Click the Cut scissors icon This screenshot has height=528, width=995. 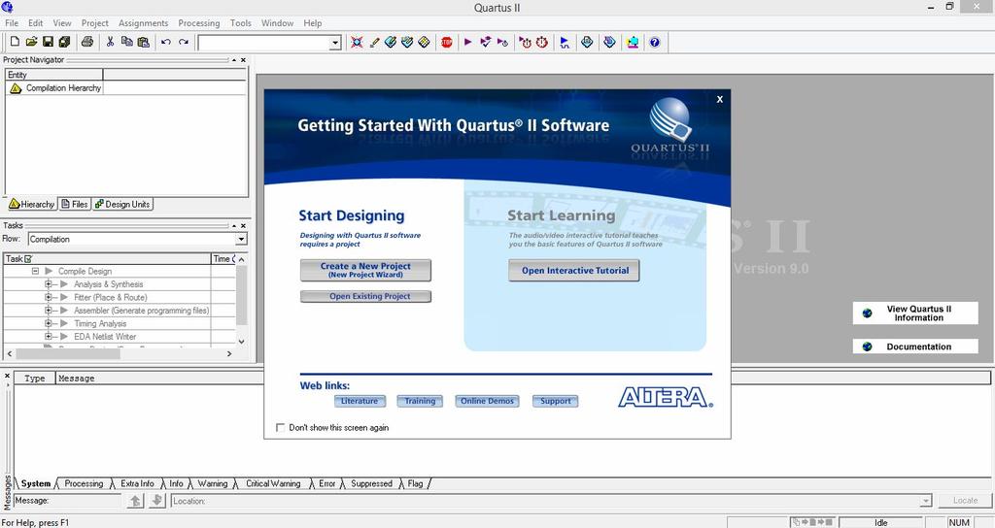click(110, 42)
